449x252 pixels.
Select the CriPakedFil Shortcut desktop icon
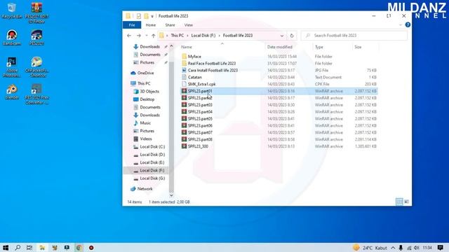[36, 67]
